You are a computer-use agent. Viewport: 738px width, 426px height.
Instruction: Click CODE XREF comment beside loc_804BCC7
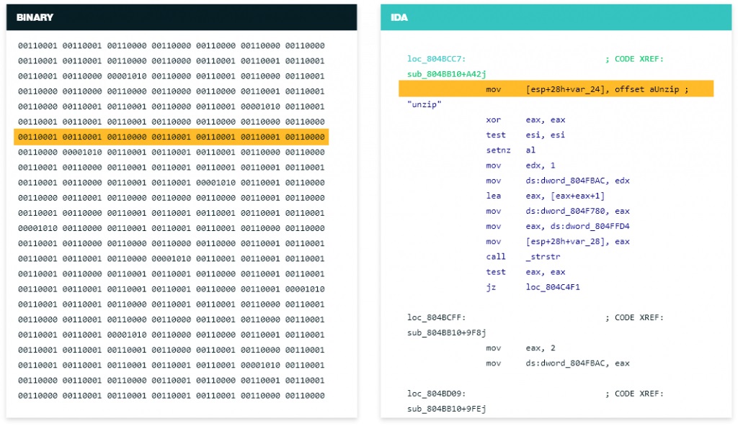tap(634, 59)
